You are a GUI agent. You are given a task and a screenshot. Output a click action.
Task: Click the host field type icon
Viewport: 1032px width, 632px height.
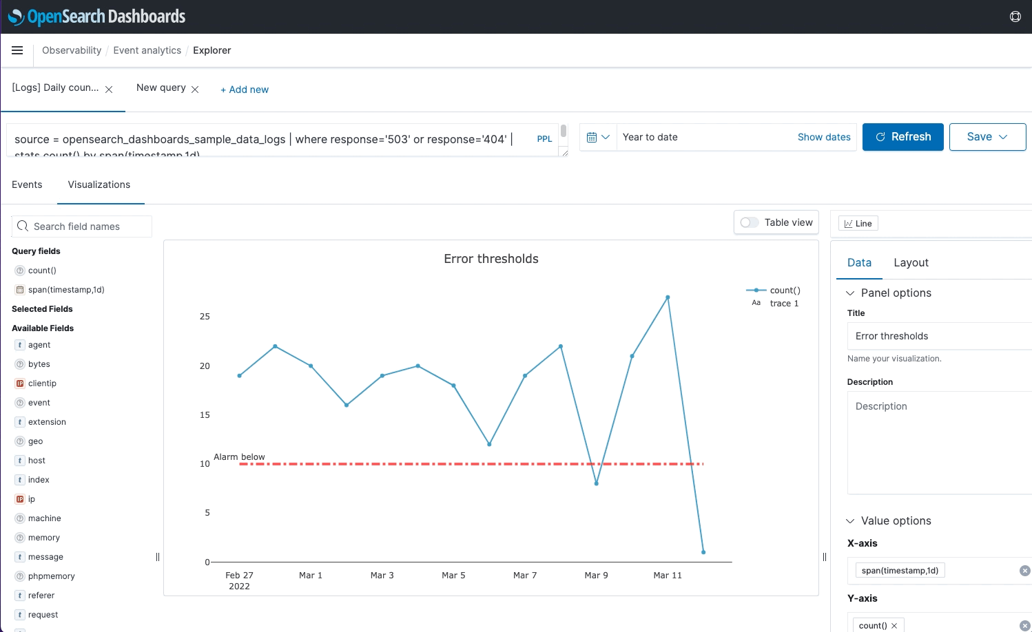tap(20, 461)
